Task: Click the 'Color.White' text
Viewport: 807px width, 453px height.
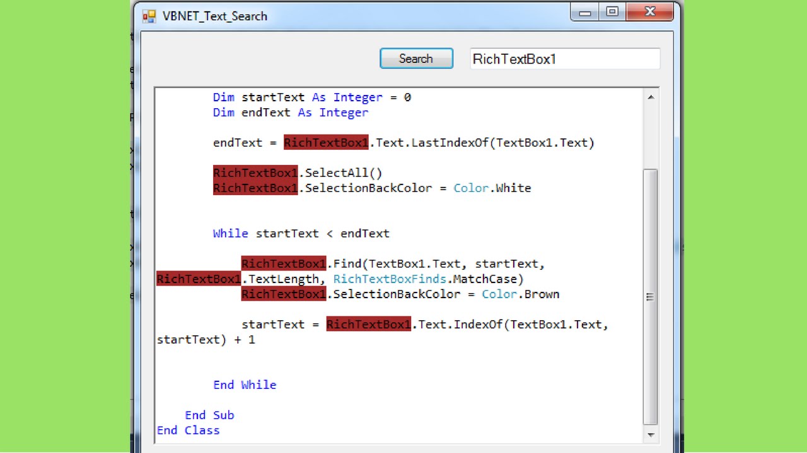Action: coord(492,188)
